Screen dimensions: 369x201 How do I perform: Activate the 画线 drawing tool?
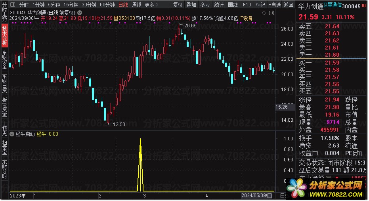pos(233,5)
